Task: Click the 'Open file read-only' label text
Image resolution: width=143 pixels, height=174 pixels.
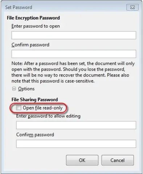Action: (43, 108)
